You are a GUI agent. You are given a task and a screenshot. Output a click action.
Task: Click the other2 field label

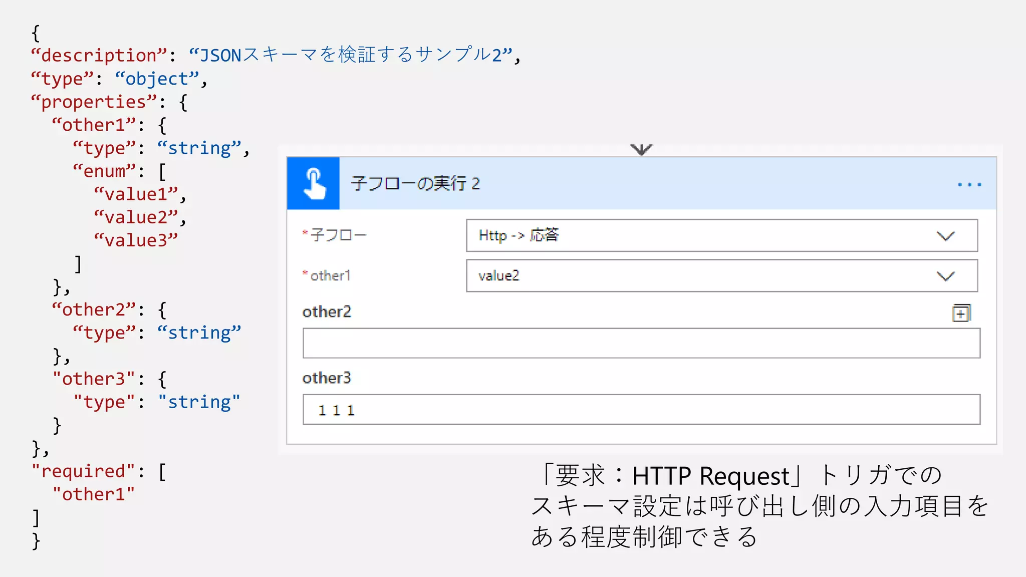pyautogui.click(x=327, y=312)
